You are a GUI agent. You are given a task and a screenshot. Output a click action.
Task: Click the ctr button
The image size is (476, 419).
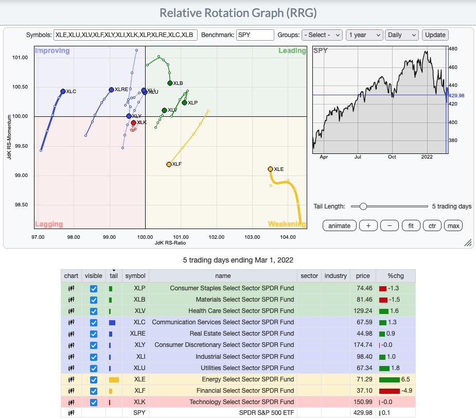432,225
